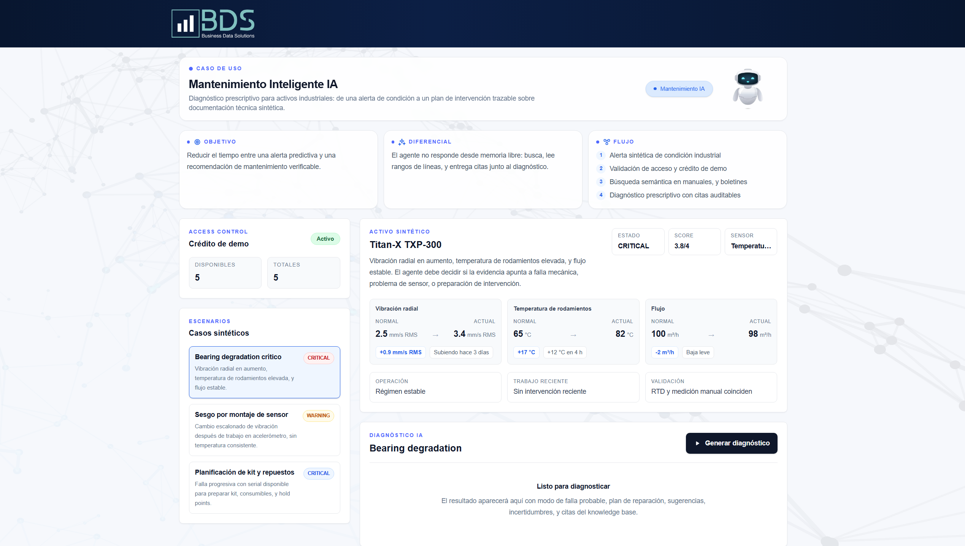Click the Casos sintéticos heading
Viewport: 965px width, 546px height.
click(219, 333)
